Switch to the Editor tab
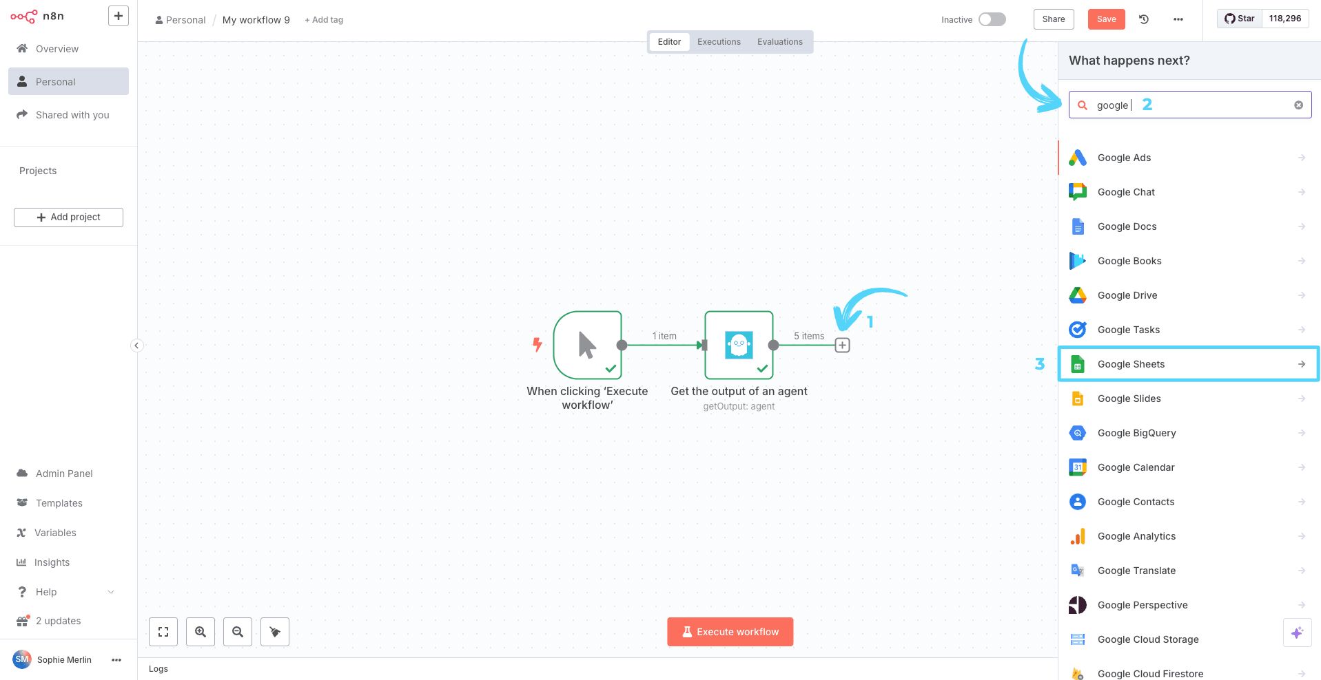 click(x=669, y=42)
